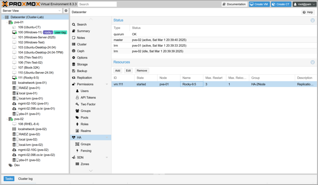Open the root@pam user menu
Image resolution: width=318 pixels, height=185 pixels.
(x=304, y=4)
